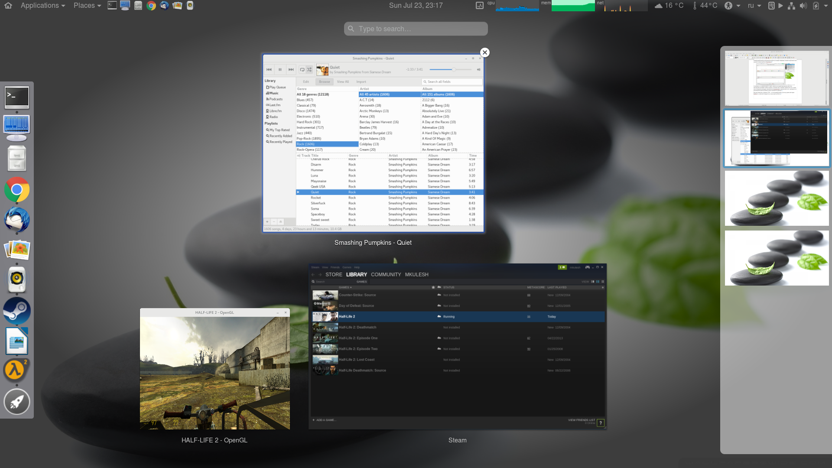This screenshot has width=832, height=468.
Task: Switch to the Steam window
Action: pyautogui.click(x=457, y=346)
